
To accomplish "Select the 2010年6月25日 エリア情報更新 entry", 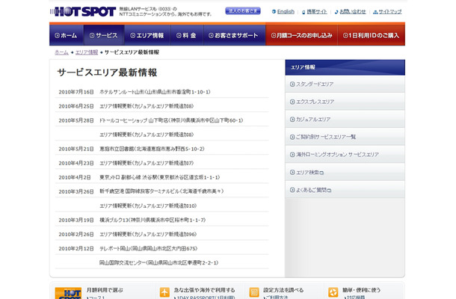I will 147,106.
